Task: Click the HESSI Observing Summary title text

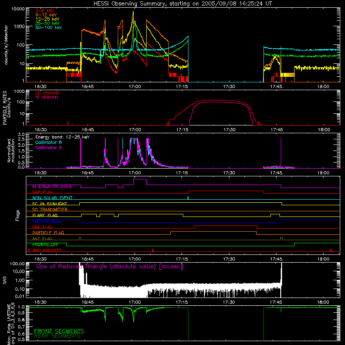Action: click(x=182, y=4)
